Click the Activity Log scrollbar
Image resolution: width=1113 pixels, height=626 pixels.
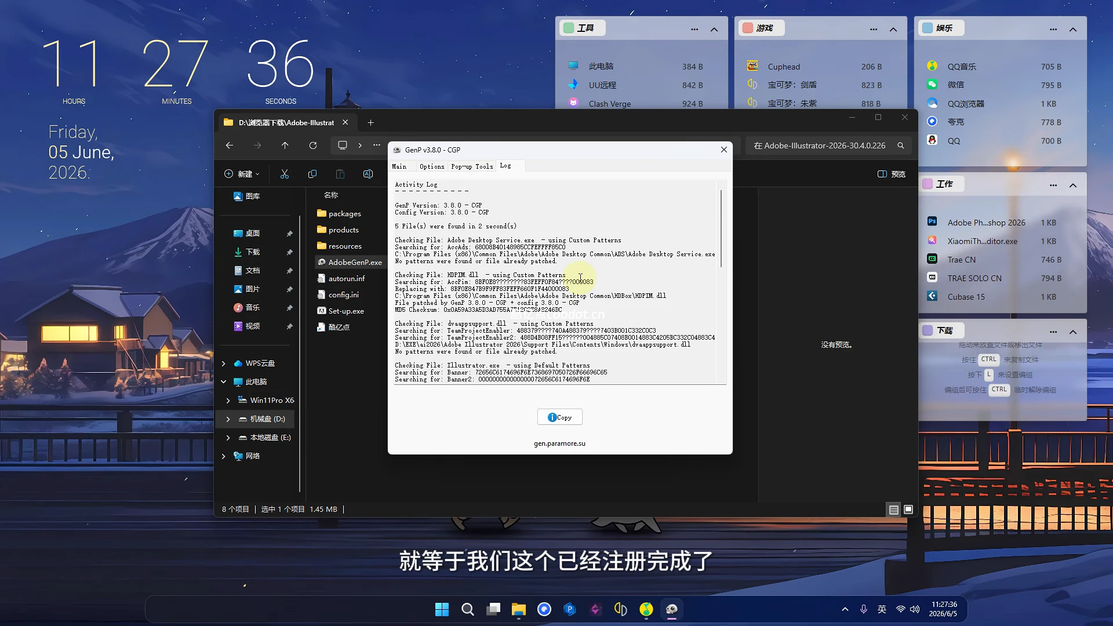[x=721, y=228]
